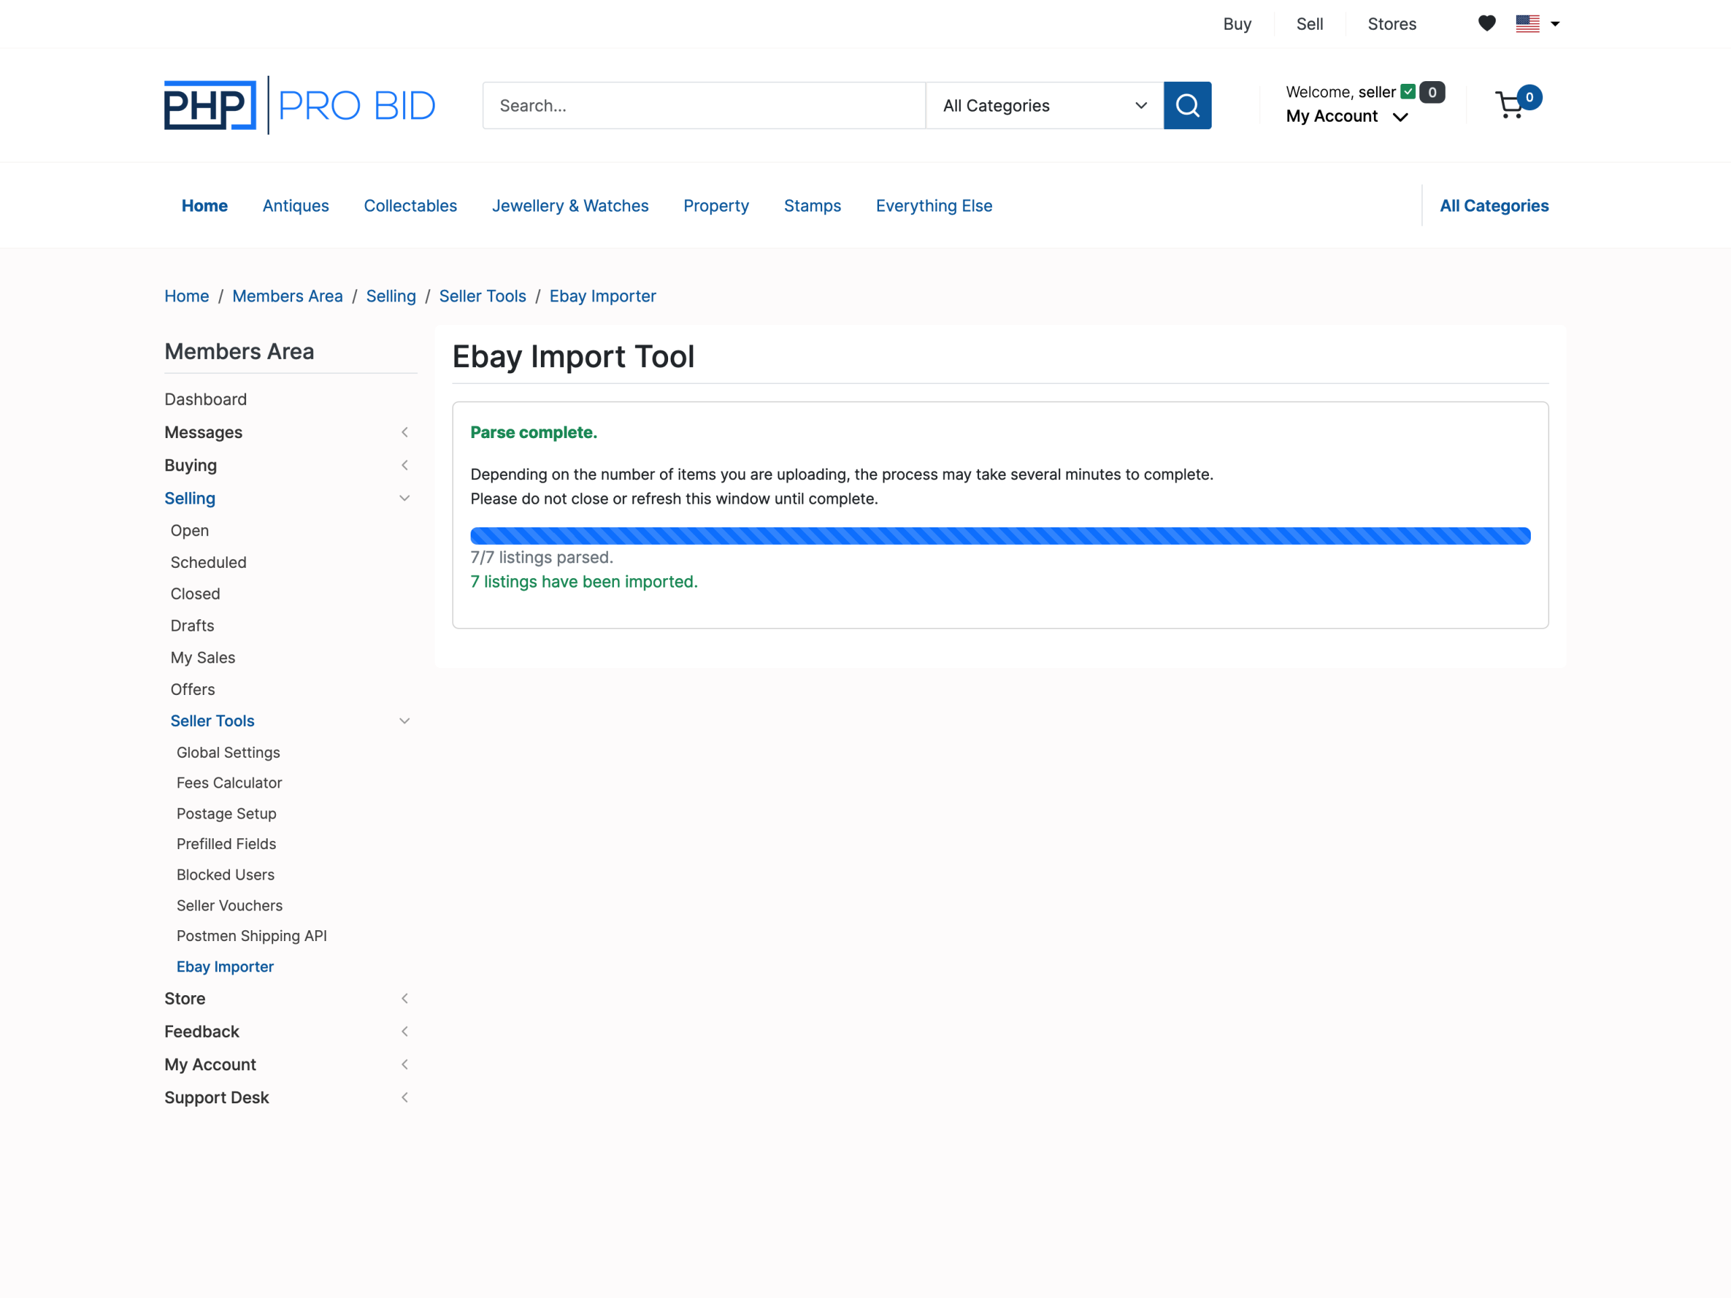The height and width of the screenshot is (1298, 1731).
Task: Click the blue import progress bar
Action: point(999,536)
